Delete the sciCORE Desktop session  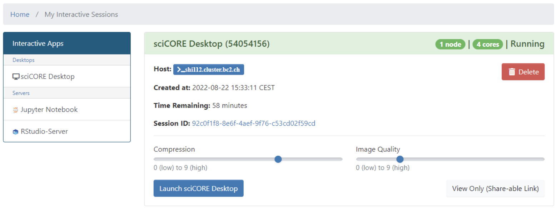click(523, 72)
